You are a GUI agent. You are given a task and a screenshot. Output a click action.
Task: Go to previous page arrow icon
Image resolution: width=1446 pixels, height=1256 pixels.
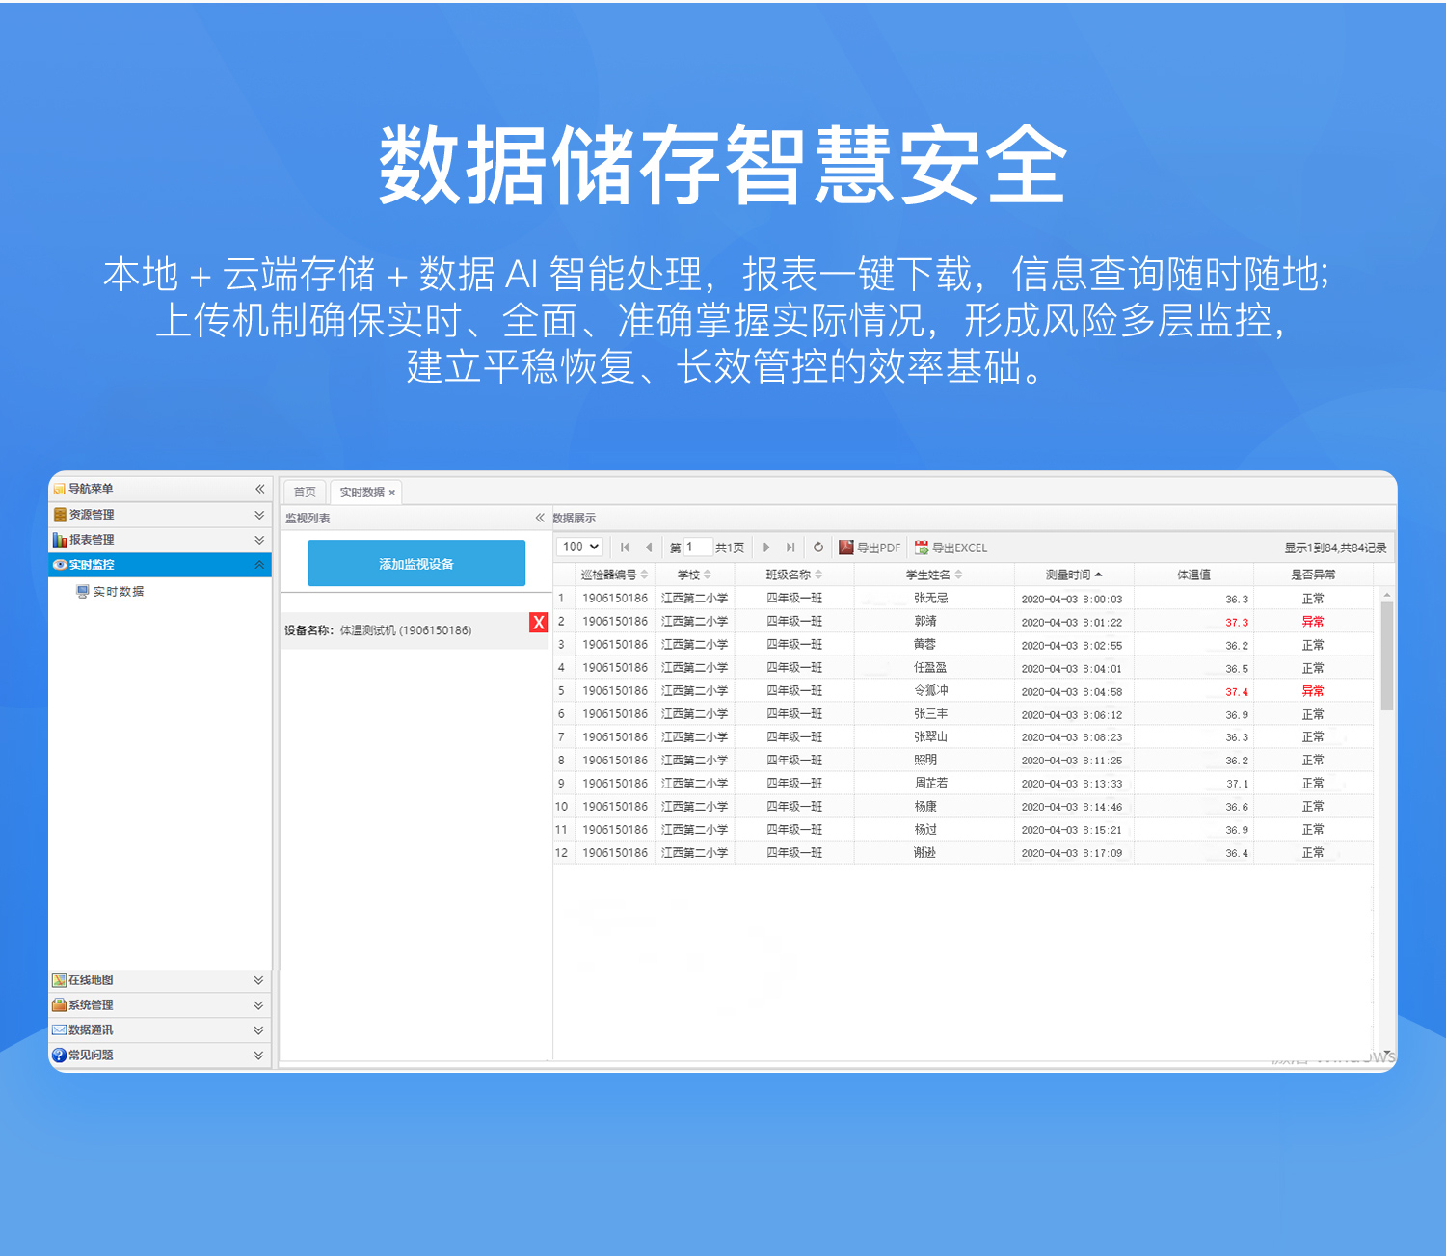tap(649, 548)
